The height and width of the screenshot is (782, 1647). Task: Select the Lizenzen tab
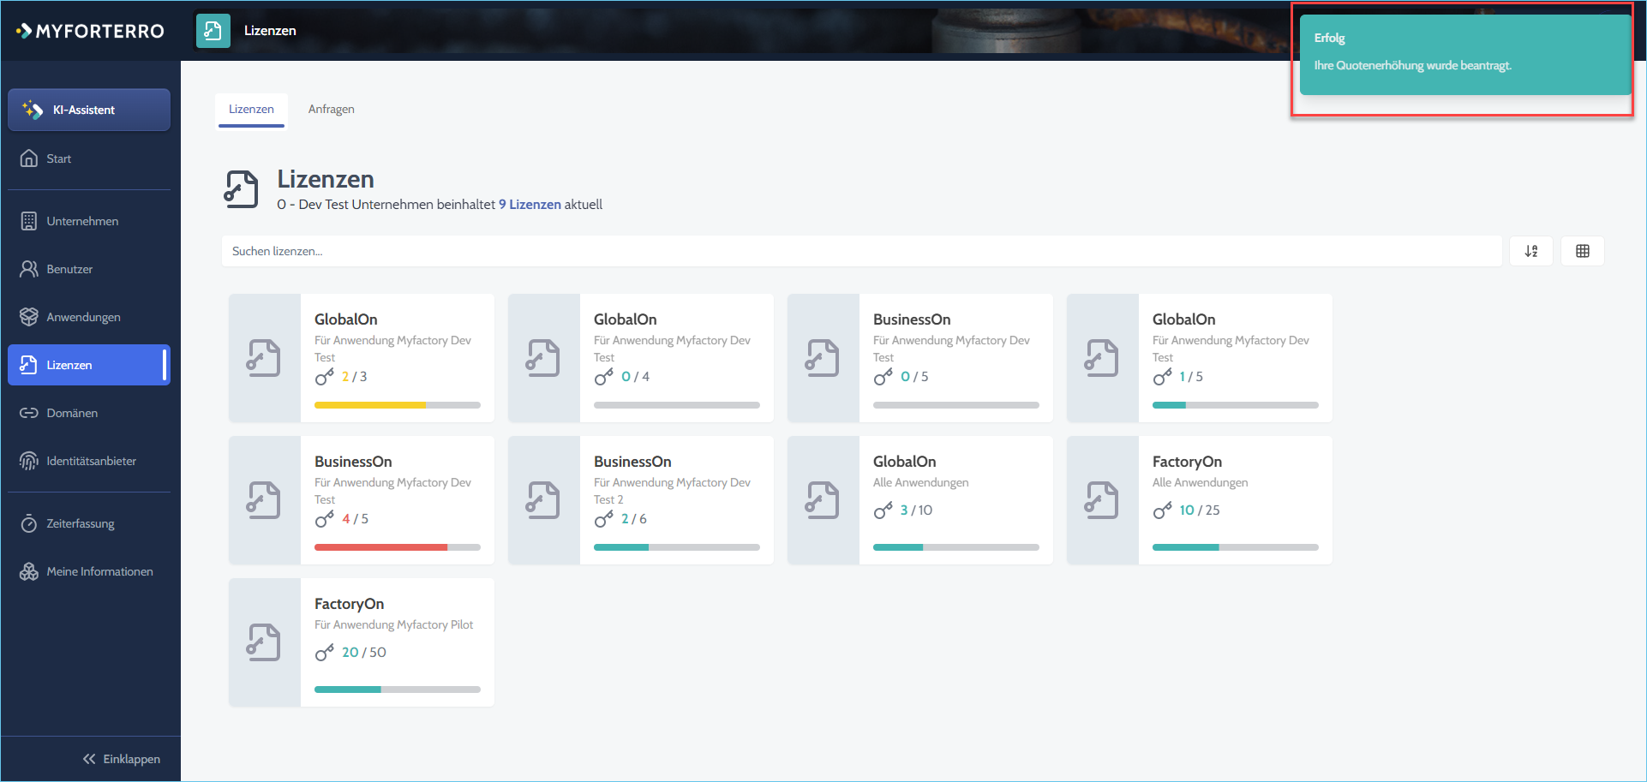tap(251, 109)
